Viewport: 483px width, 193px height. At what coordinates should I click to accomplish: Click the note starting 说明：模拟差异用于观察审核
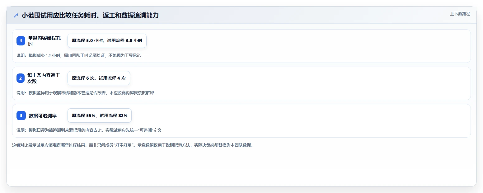[x=85, y=93]
